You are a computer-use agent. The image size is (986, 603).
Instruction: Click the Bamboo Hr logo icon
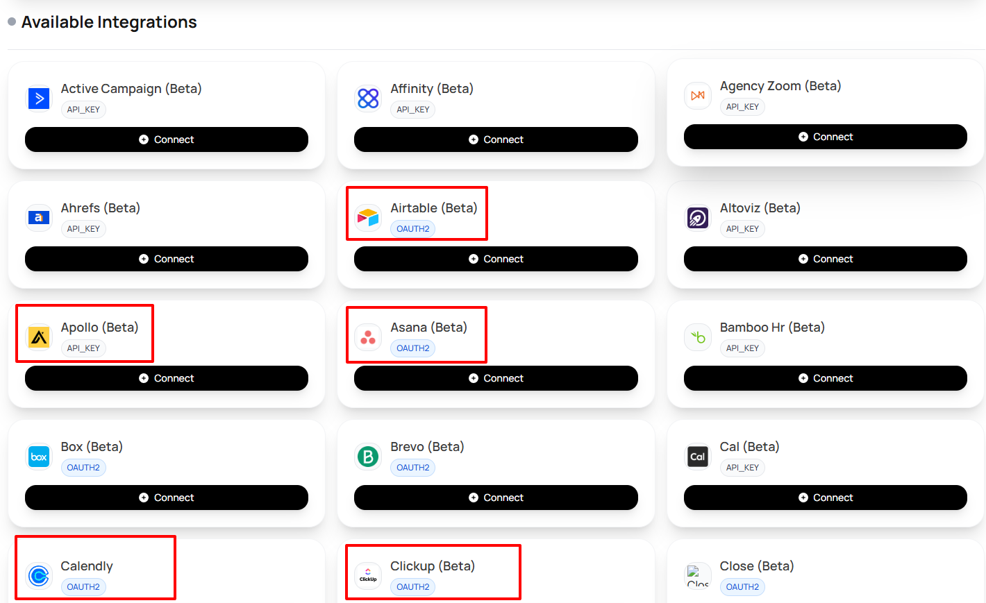click(698, 337)
